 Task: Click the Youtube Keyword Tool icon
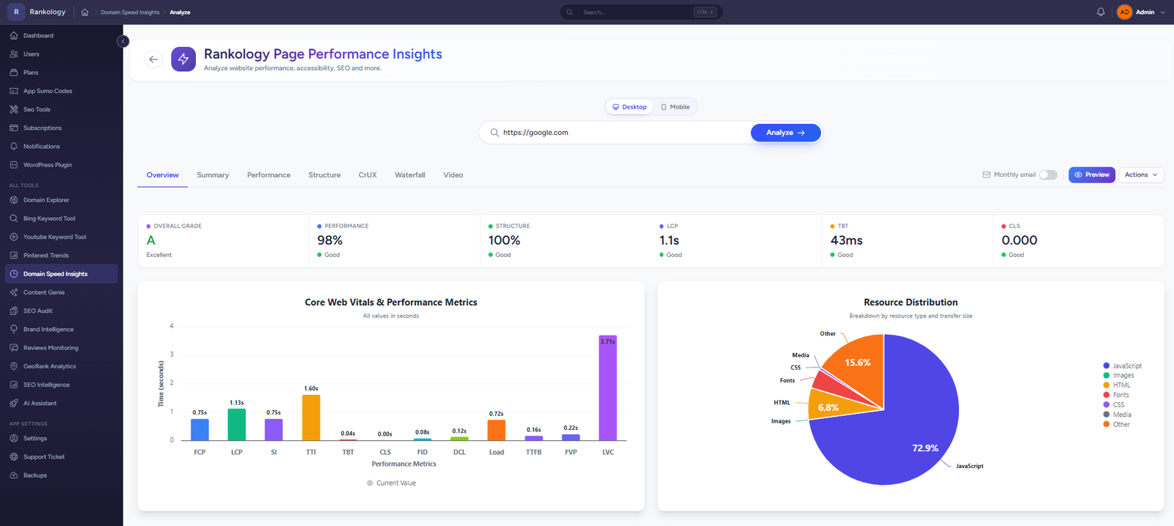point(14,237)
